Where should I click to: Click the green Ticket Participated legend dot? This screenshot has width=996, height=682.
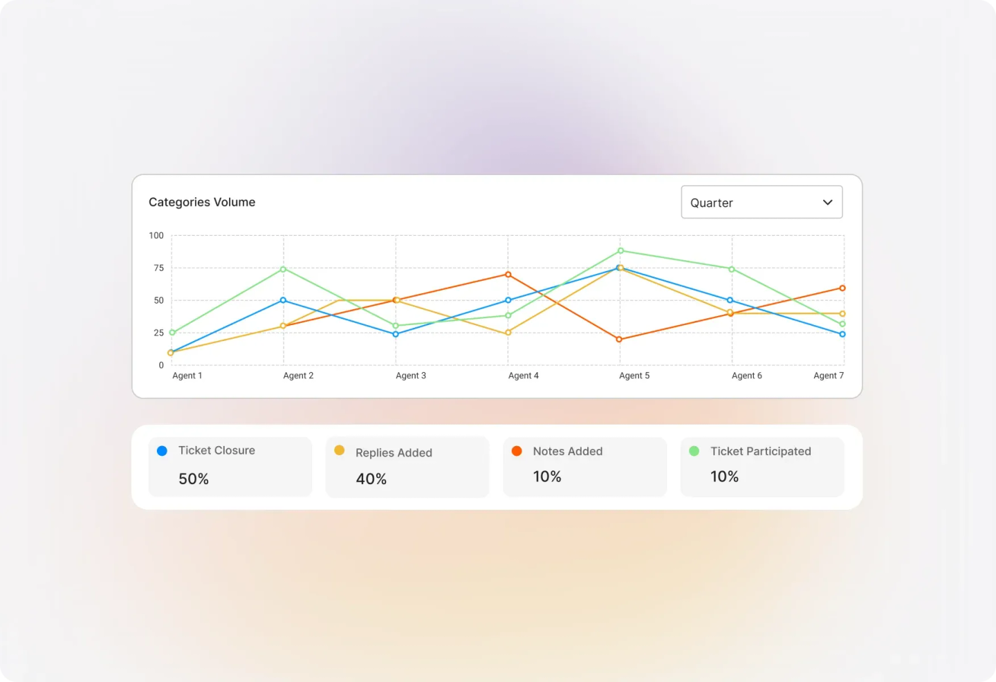pos(694,451)
